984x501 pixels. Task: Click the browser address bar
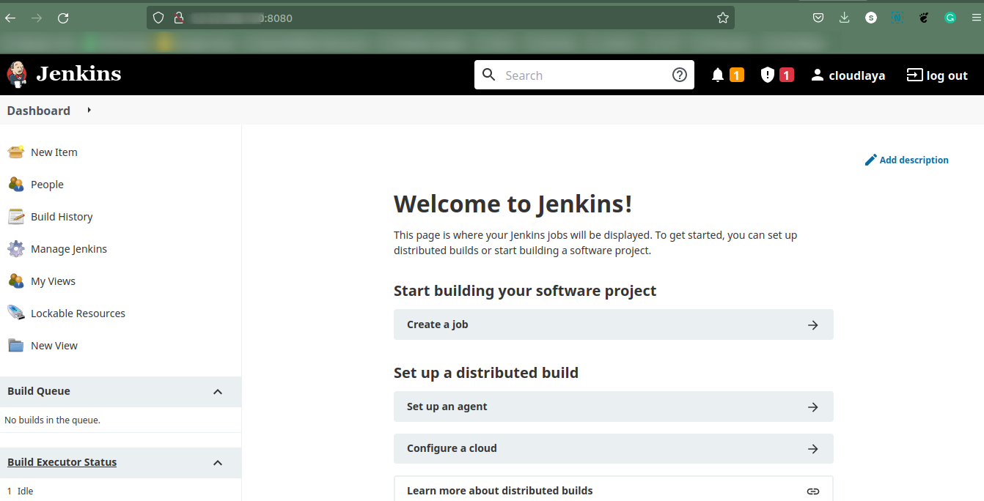440,18
